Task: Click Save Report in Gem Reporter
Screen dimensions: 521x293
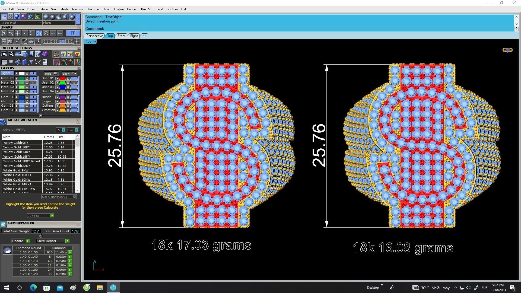Action: coord(46,241)
